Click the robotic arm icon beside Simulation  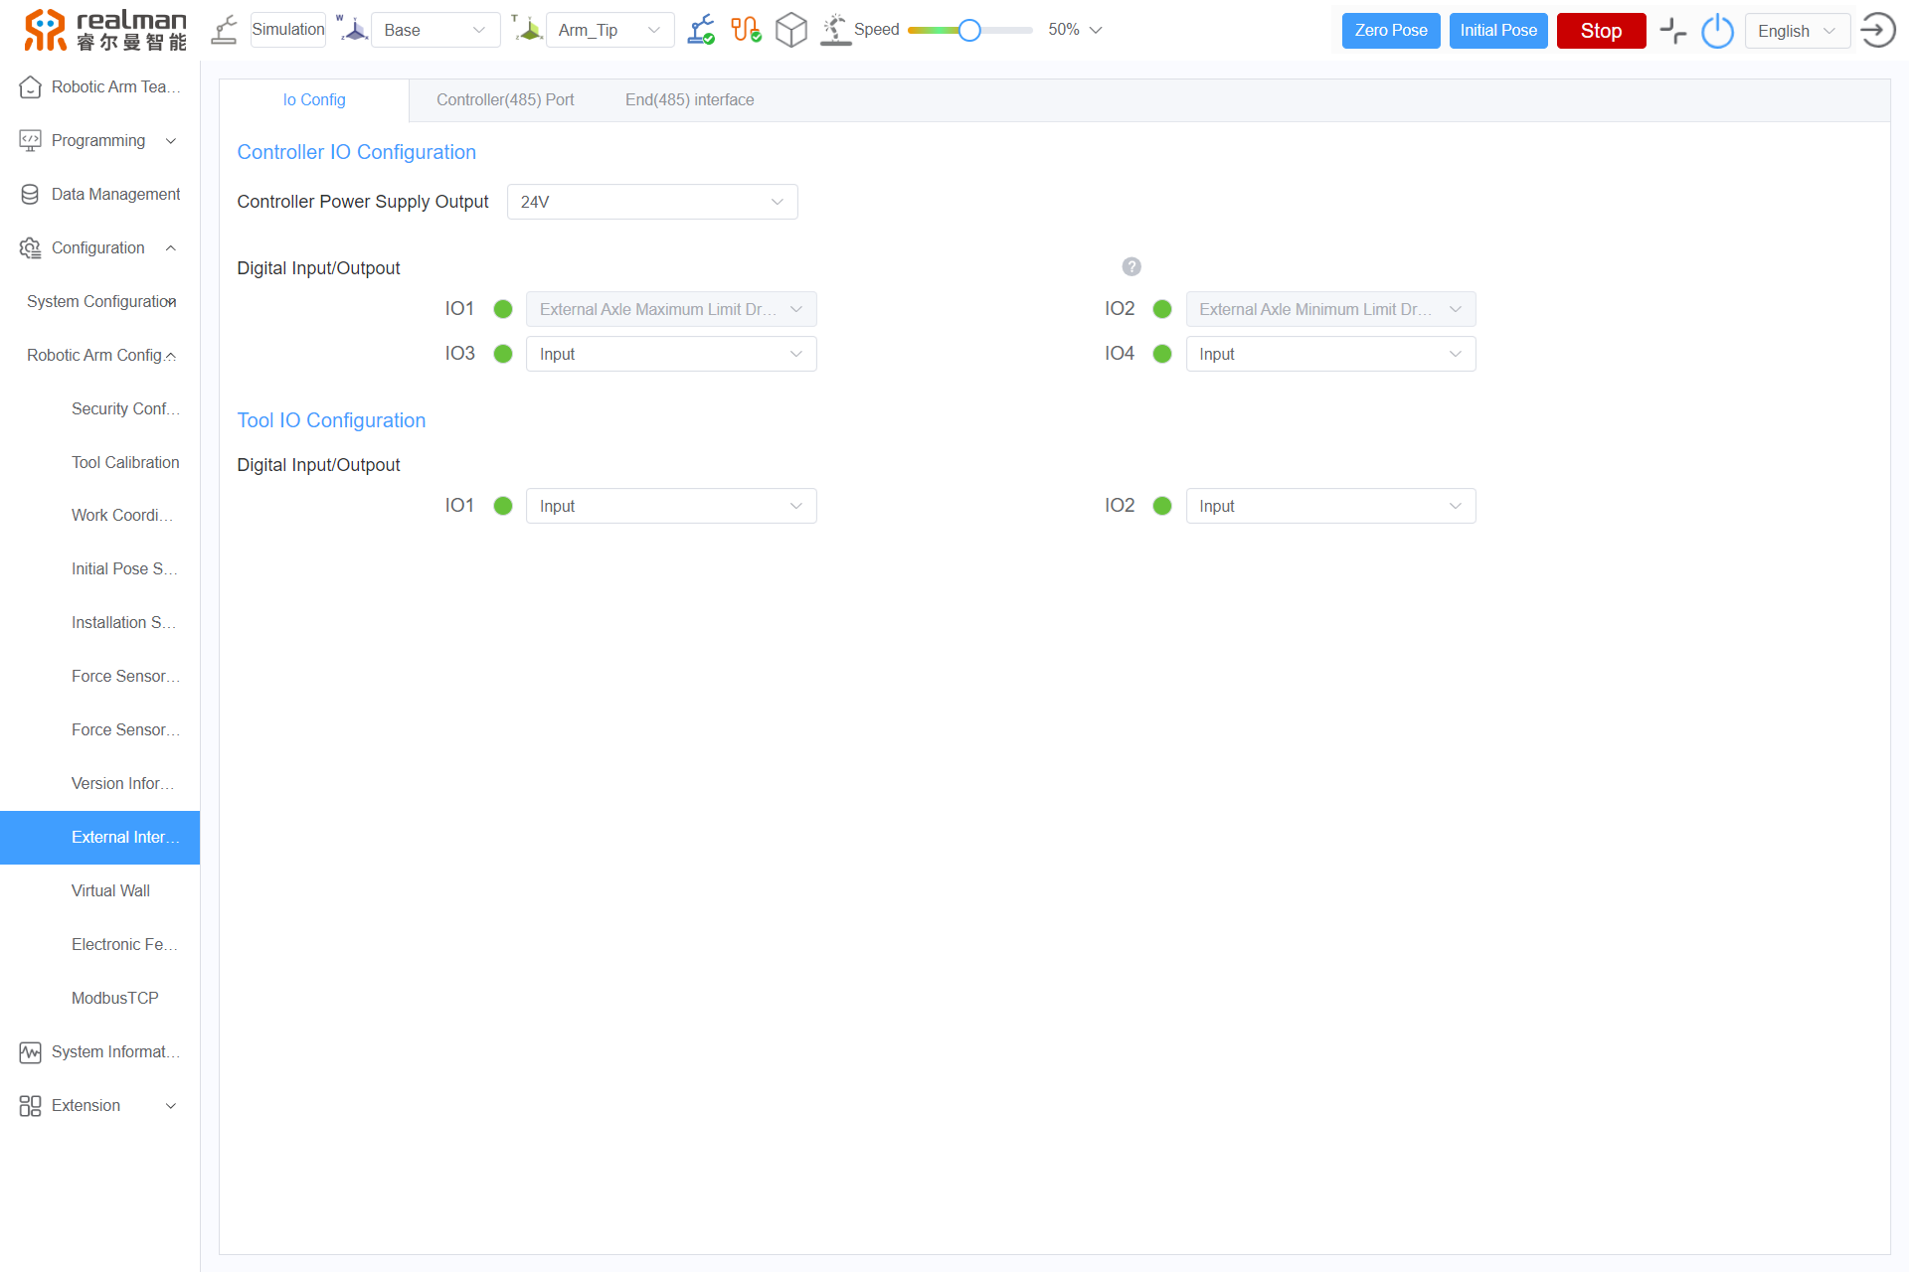[225, 30]
